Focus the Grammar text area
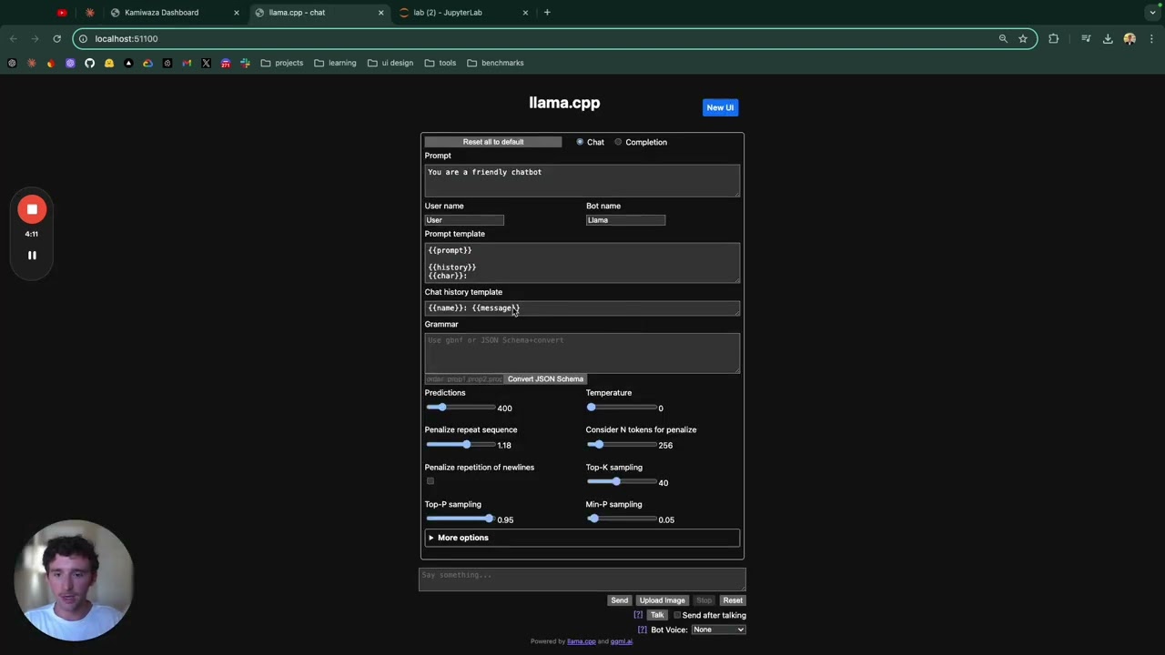The width and height of the screenshot is (1165, 655). [582, 353]
